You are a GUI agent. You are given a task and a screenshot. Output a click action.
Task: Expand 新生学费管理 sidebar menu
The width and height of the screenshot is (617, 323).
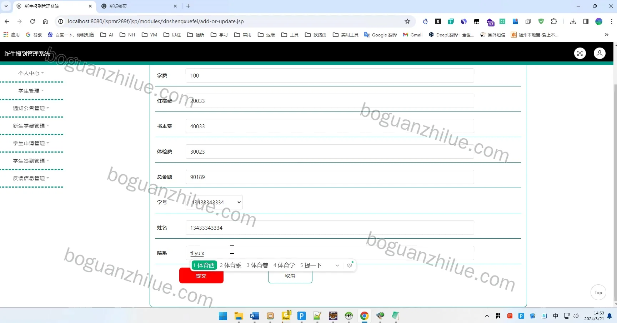pyautogui.click(x=31, y=126)
